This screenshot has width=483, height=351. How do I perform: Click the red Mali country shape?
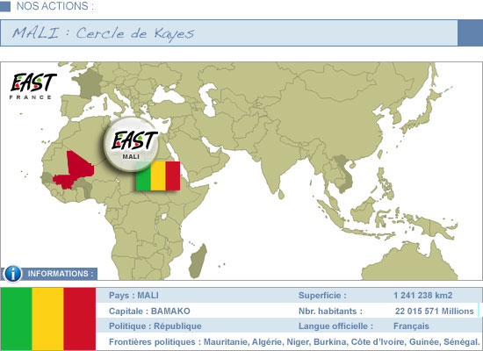click(x=73, y=170)
